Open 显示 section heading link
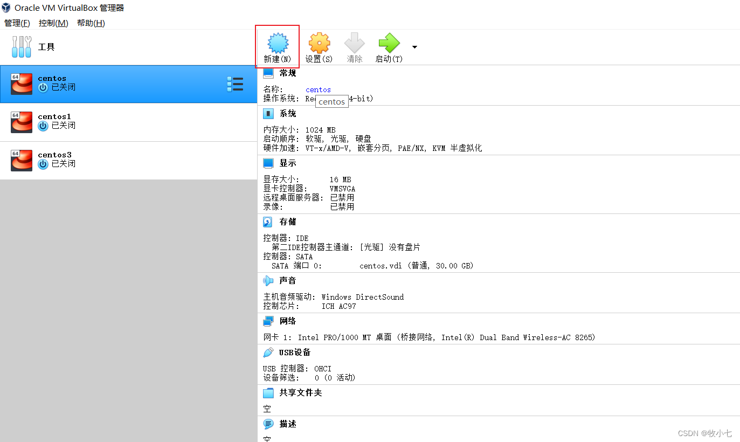 click(x=288, y=163)
